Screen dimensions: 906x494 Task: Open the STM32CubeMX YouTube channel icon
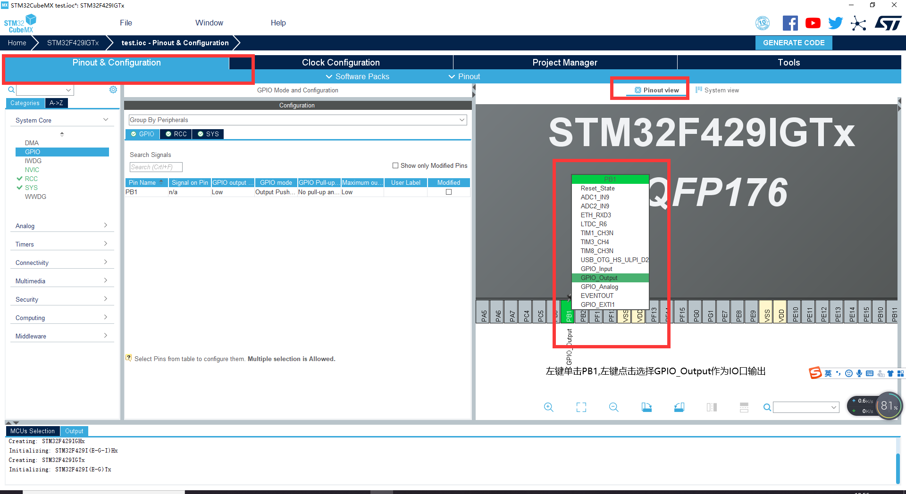813,23
